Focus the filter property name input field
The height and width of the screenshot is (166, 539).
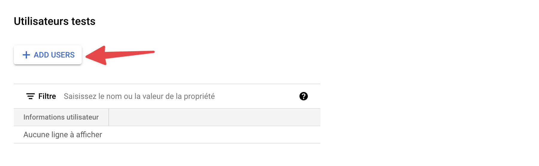click(180, 96)
